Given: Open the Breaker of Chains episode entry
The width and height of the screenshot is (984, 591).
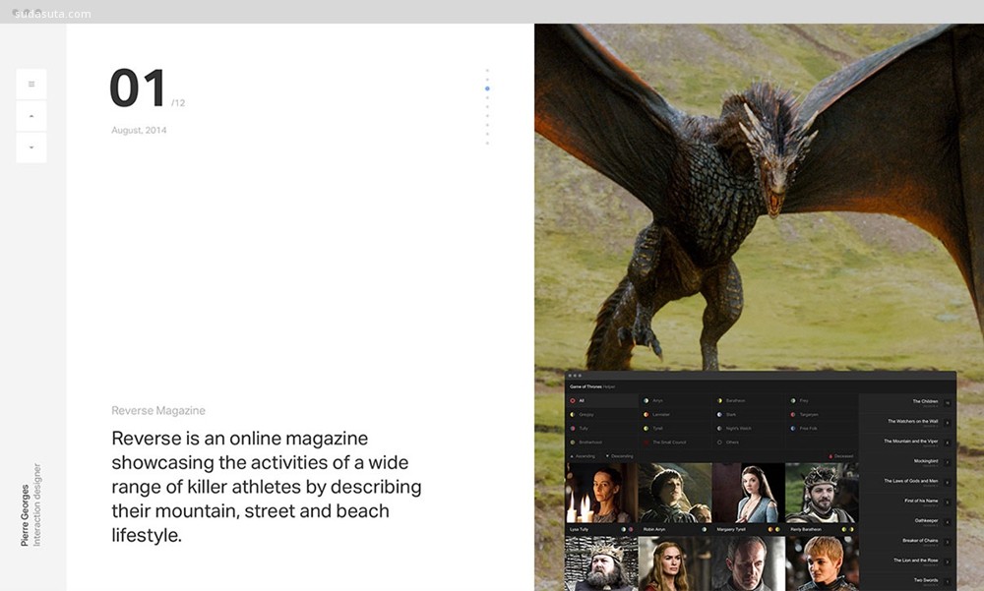Looking at the screenshot, I should [920, 542].
